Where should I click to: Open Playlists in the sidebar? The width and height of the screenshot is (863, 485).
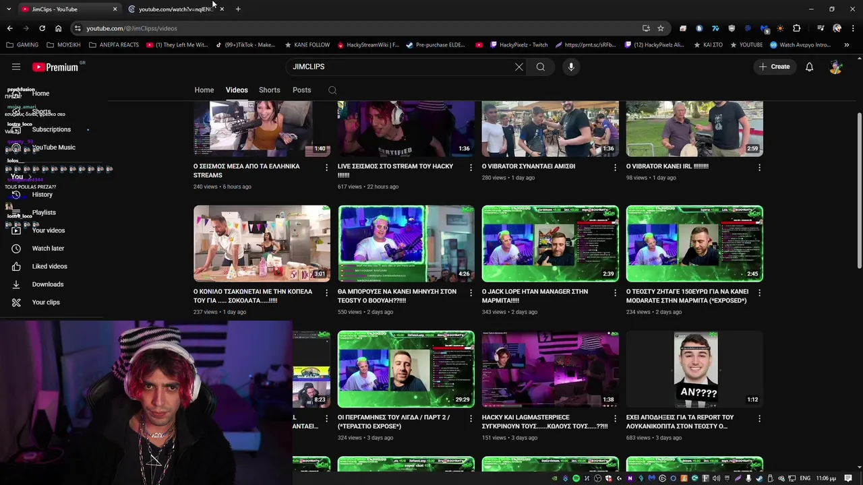44,213
